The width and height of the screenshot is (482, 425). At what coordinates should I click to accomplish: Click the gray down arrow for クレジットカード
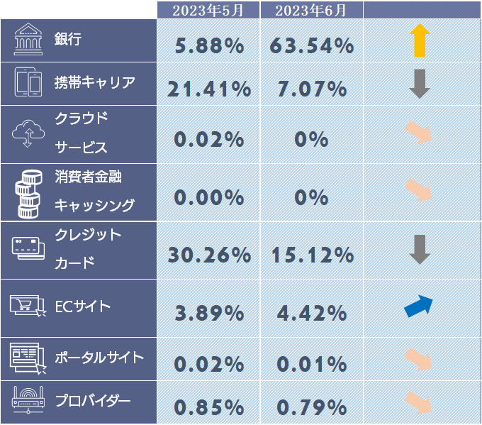tap(420, 249)
